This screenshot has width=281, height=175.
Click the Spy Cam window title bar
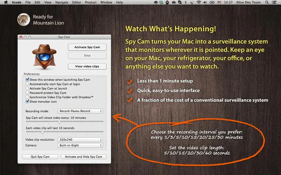[x=64, y=37]
